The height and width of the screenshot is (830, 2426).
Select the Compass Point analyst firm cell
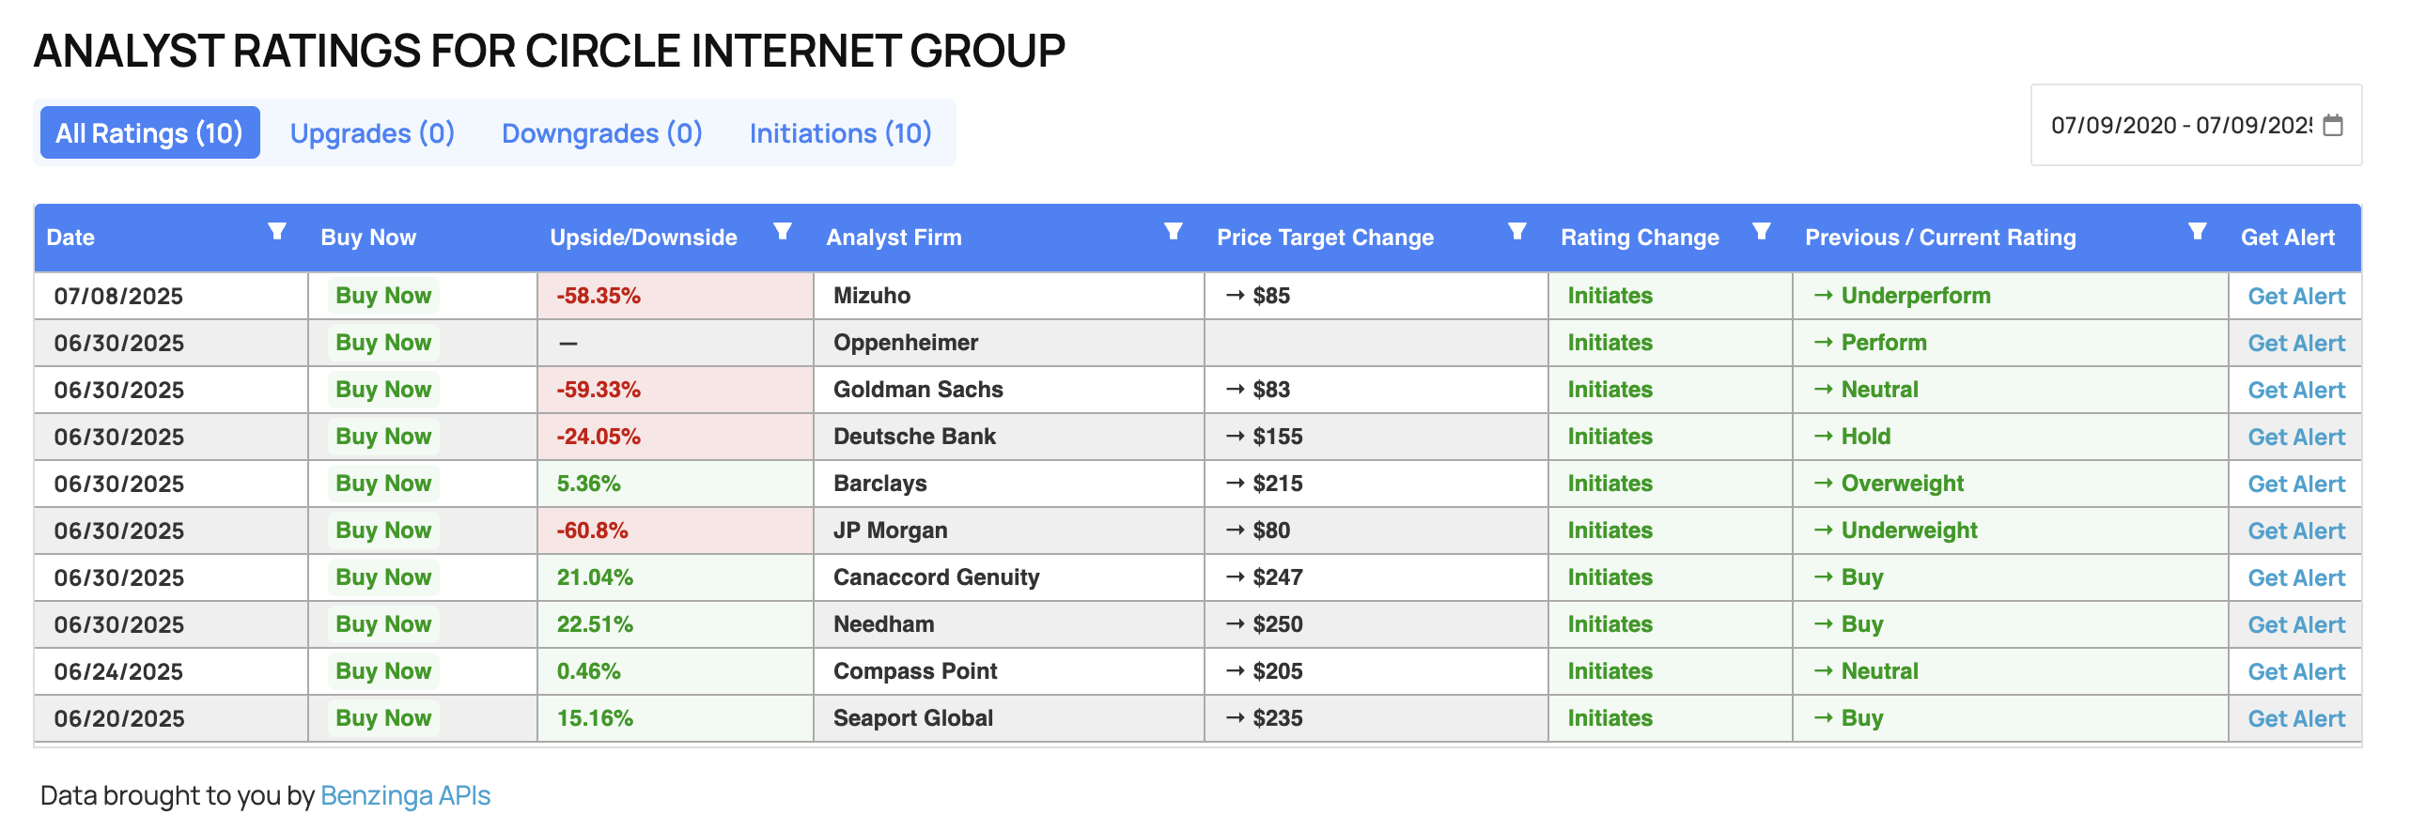pyautogui.click(x=1008, y=672)
